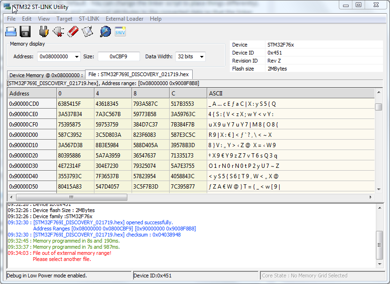Click memory grid scroll down arrow
Viewport: 390px width, 284px height.
coord(379,189)
